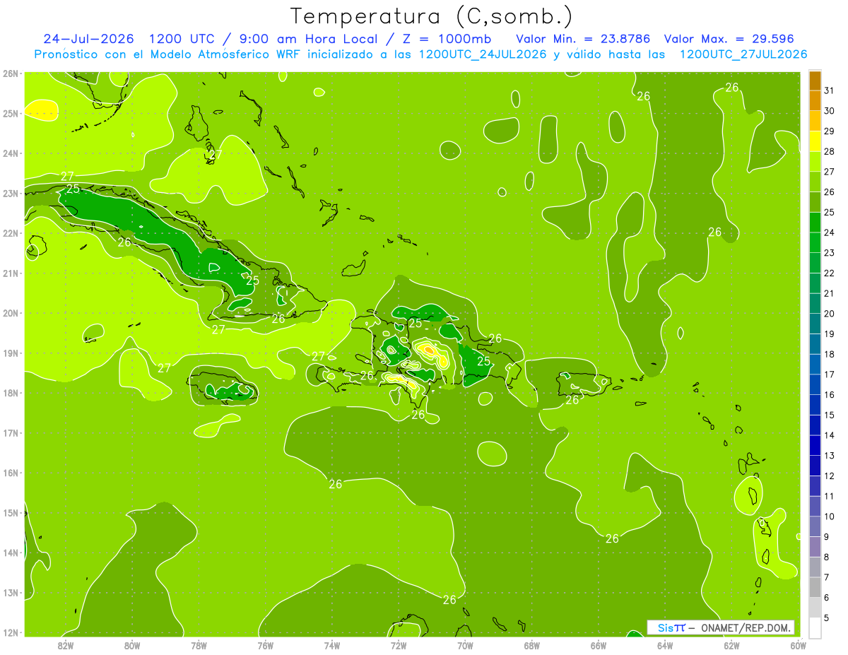Click the "72W" longitude axis label
This screenshot has height=655, width=848.
tap(398, 644)
